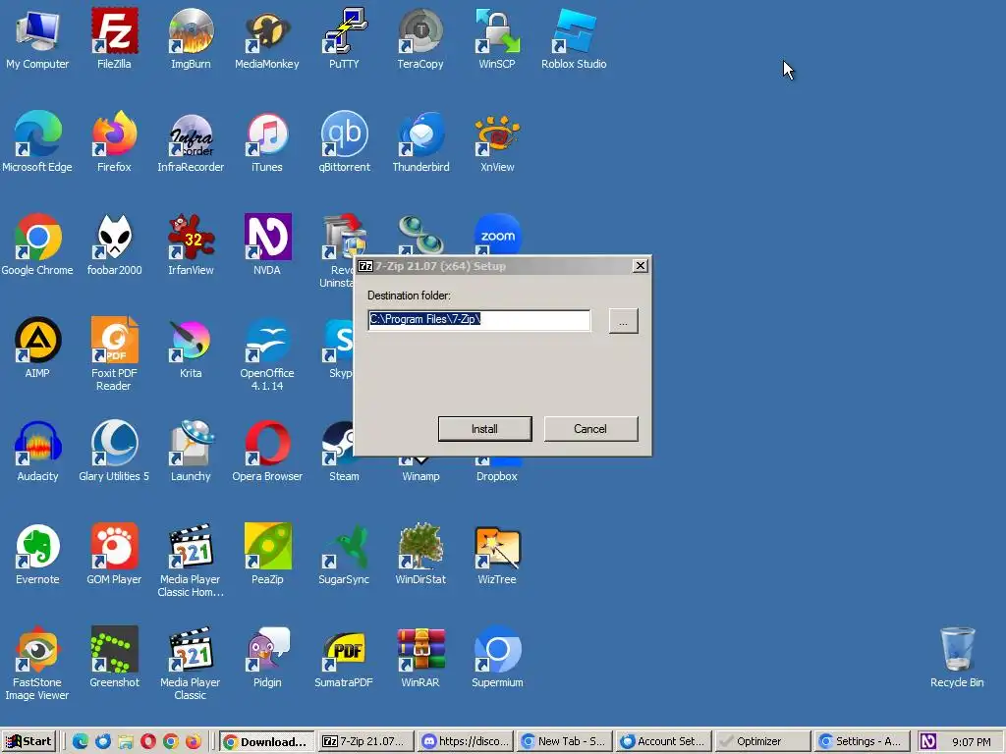Select the InfraRecorder desktop icon
This screenshot has width=1006, height=754.
point(191,141)
